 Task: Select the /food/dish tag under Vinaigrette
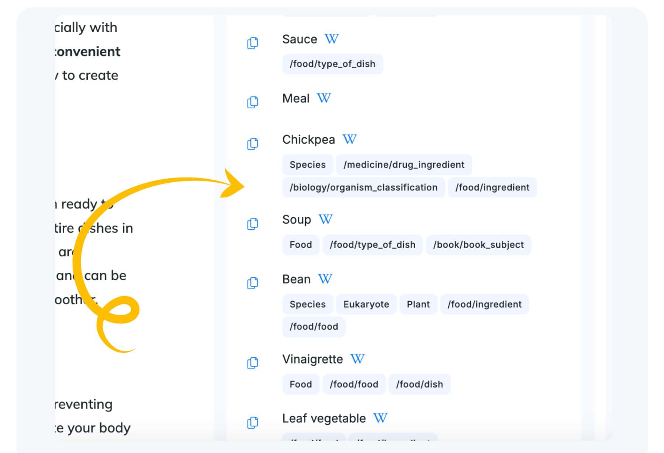[419, 384]
